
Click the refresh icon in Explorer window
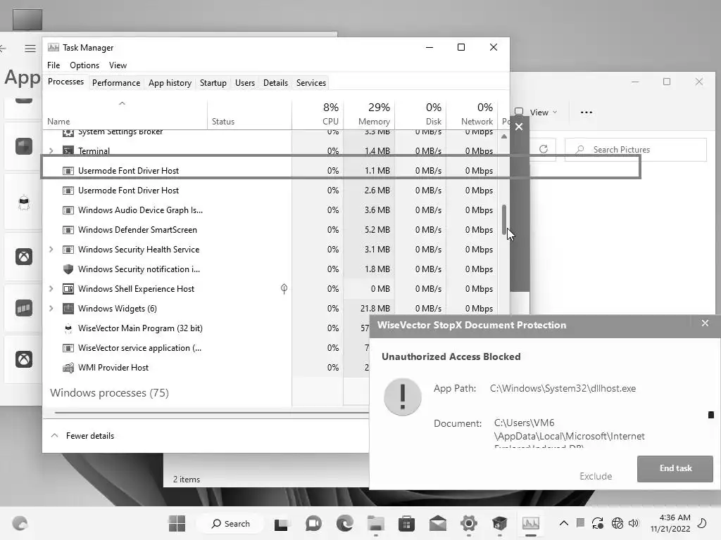point(544,149)
